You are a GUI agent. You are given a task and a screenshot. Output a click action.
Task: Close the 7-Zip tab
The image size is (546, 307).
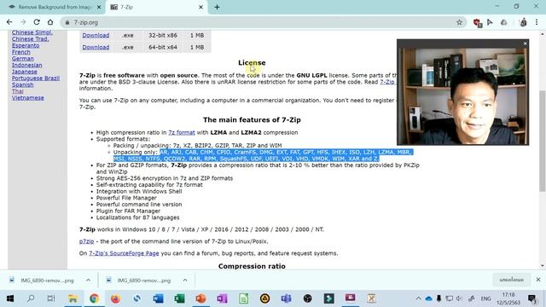click(x=200, y=7)
